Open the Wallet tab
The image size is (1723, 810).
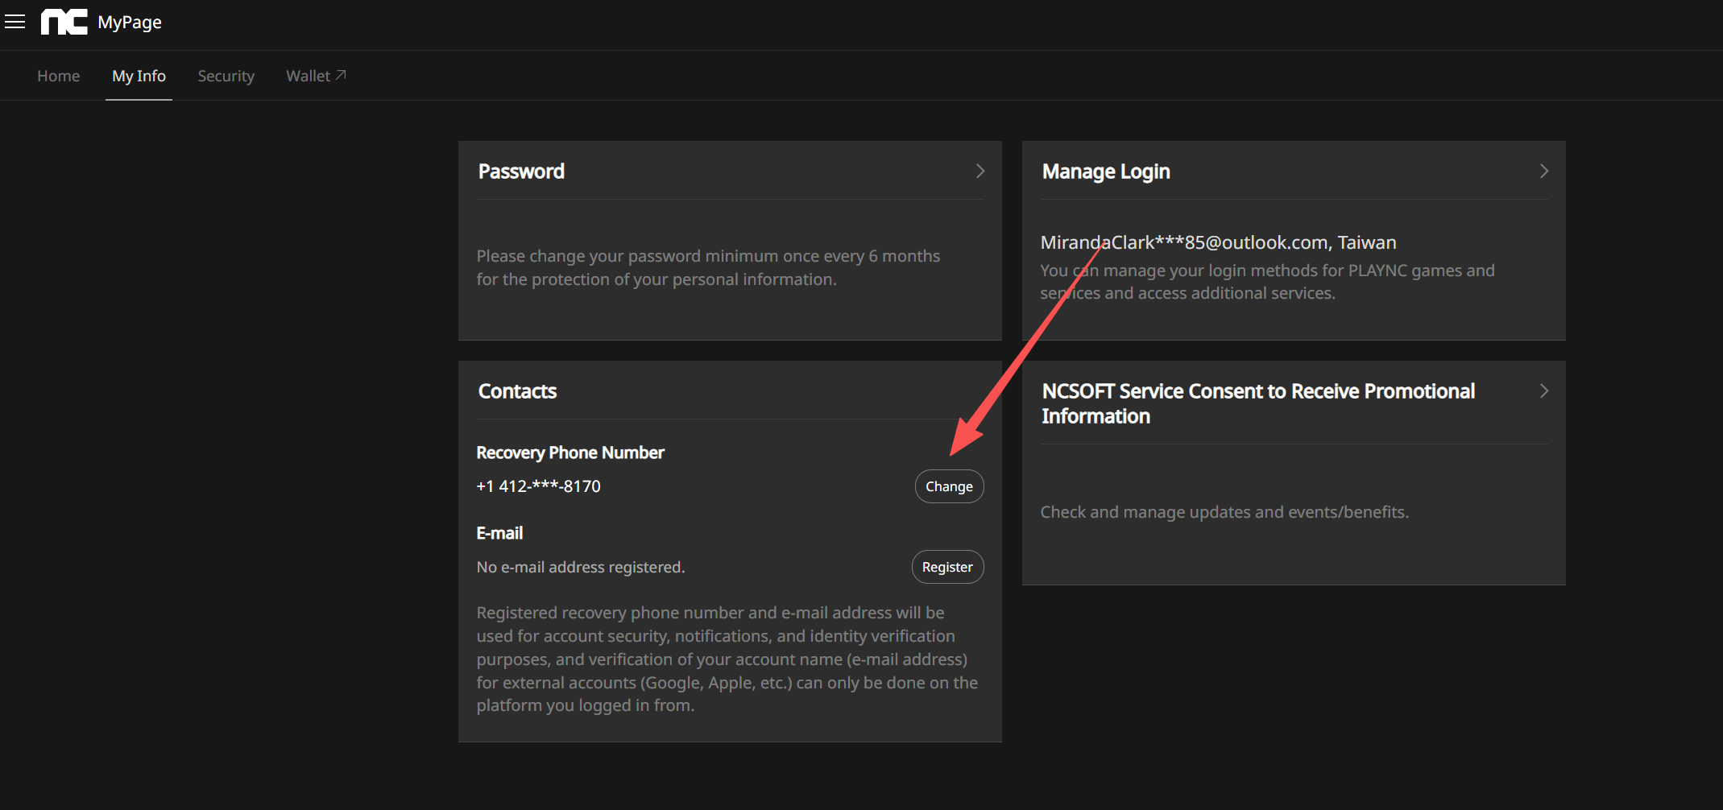[x=309, y=76]
